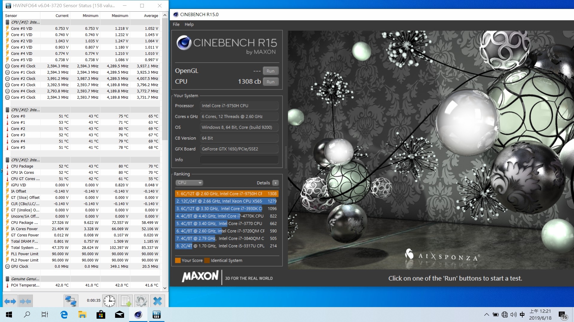Click the shrink columns arrows icon in HWiNFO
The width and height of the screenshot is (574, 322).
25,301
